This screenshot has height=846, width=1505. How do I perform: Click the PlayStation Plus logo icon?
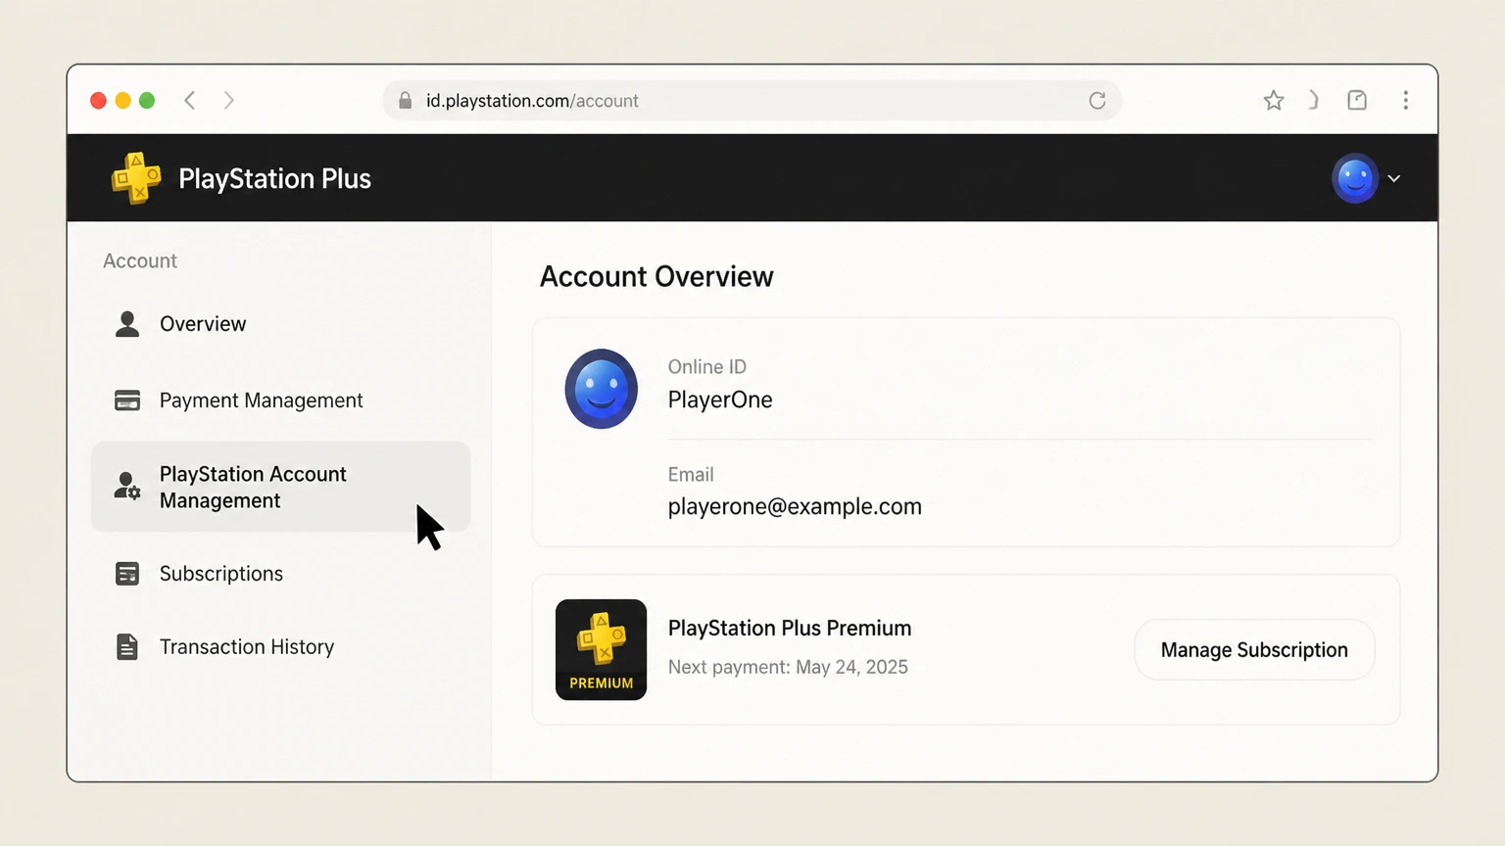coord(136,178)
